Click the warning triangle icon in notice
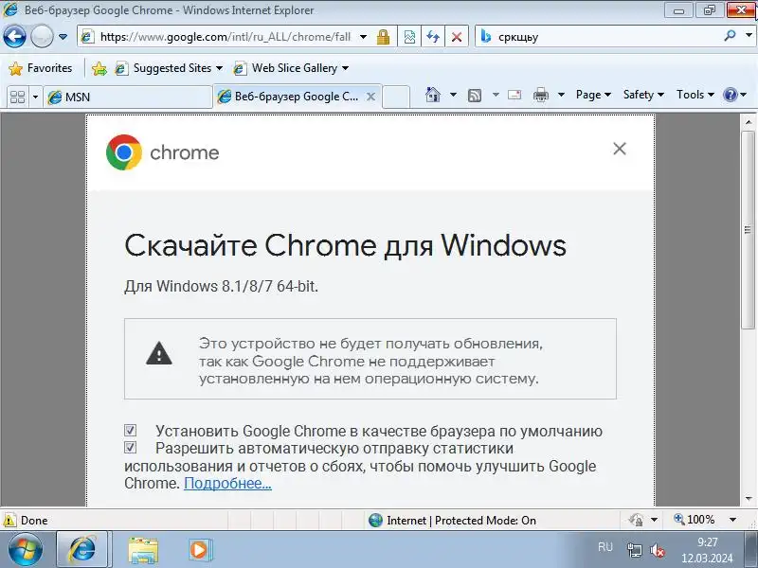The image size is (758, 568). (159, 353)
